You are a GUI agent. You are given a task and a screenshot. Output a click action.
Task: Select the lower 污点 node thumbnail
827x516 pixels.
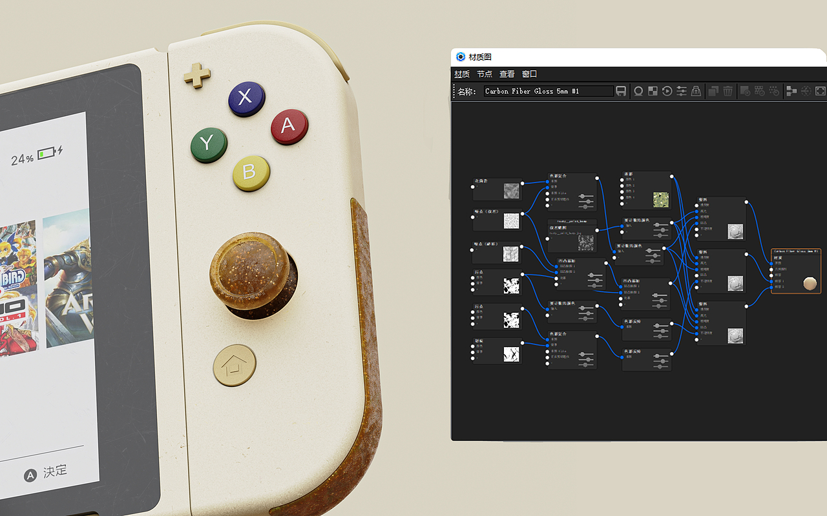(x=512, y=320)
